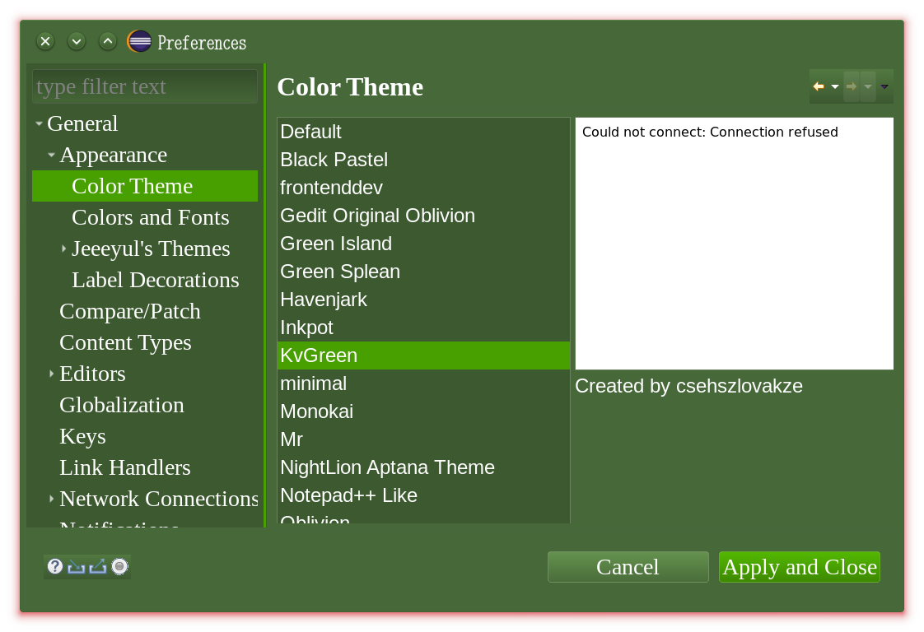Click the forward navigation arrow

click(852, 86)
